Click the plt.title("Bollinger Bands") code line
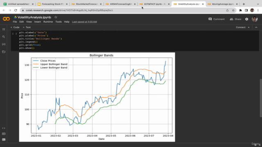The height and width of the screenshot is (147, 262). pyautogui.click(x=41, y=39)
